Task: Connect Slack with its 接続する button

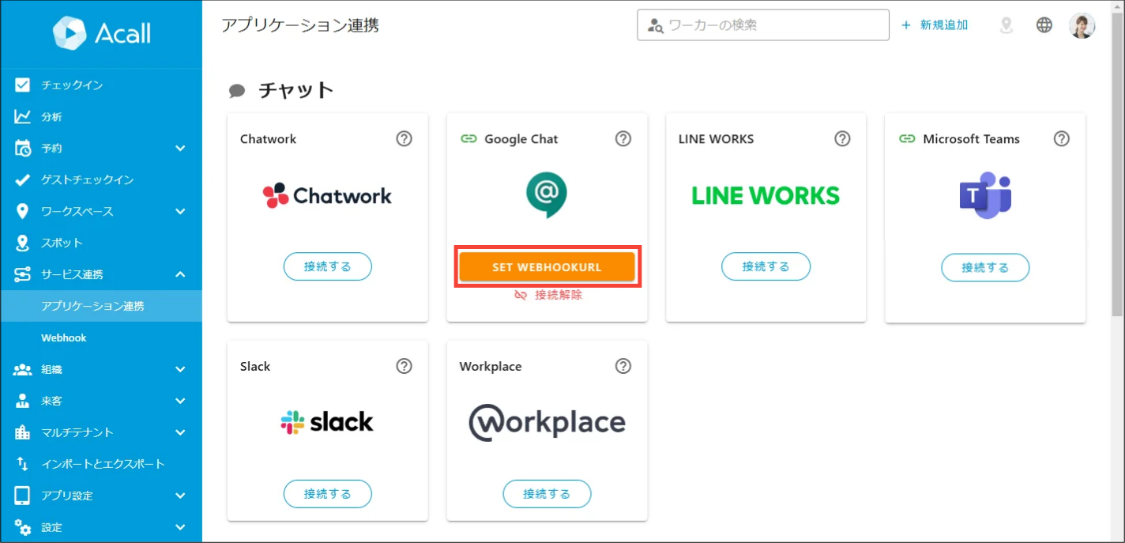Action: click(327, 494)
